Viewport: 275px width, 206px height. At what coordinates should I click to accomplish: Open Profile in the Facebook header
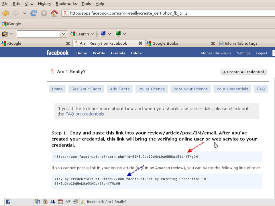pyautogui.click(x=99, y=53)
